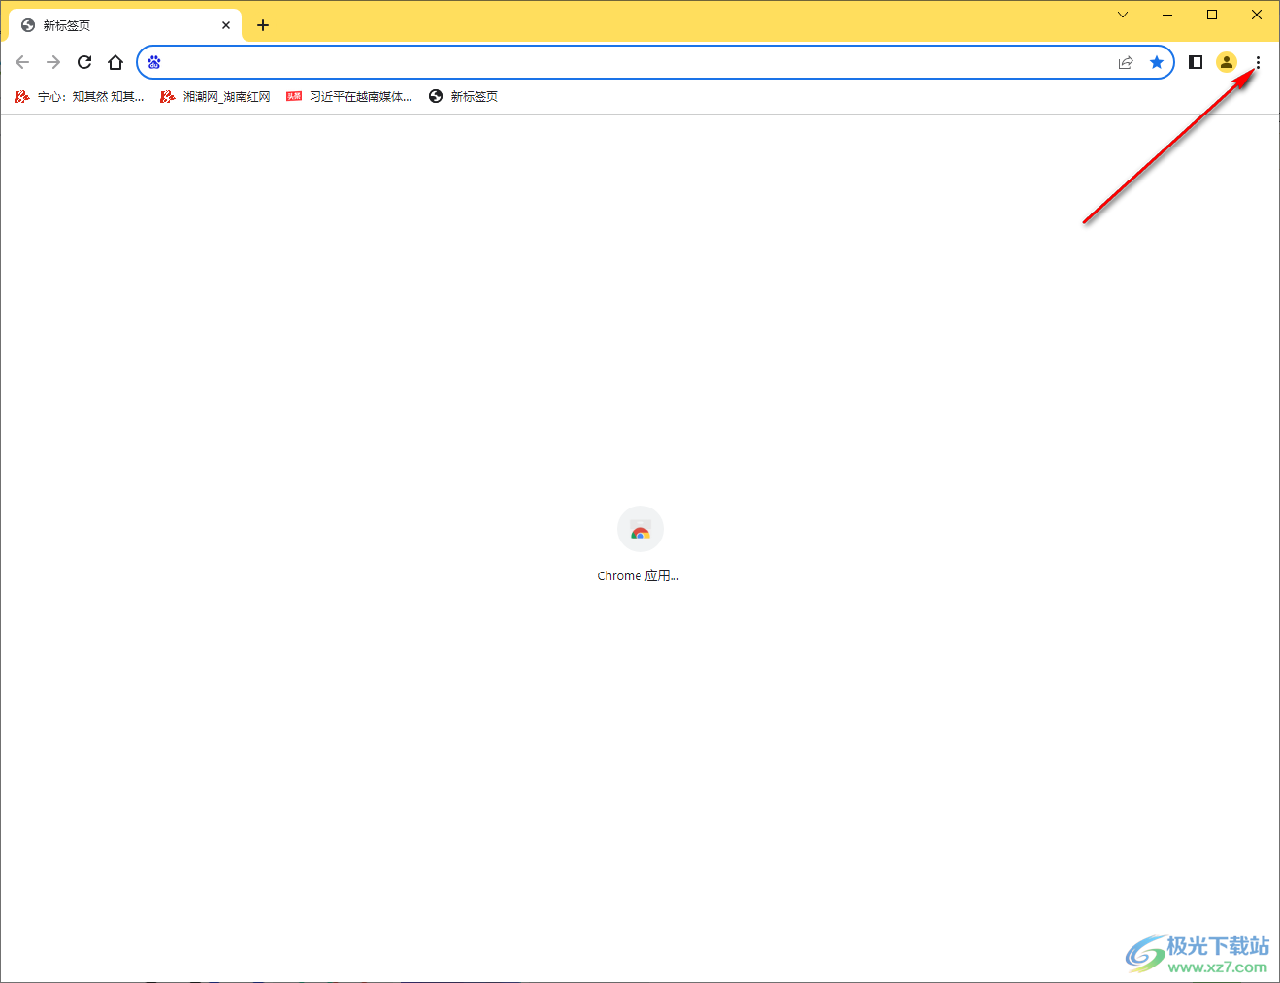
Task: Open the home page icon
Action: pos(115,62)
